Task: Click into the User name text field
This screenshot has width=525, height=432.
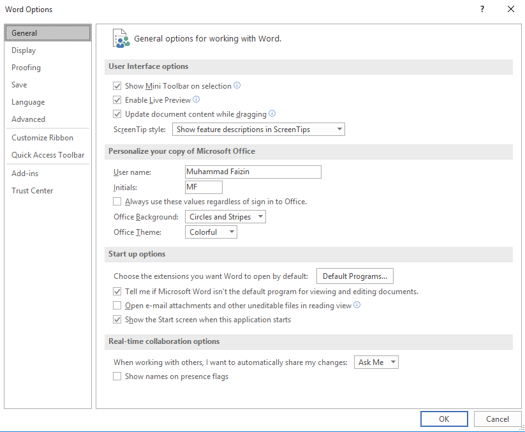Action: point(253,172)
